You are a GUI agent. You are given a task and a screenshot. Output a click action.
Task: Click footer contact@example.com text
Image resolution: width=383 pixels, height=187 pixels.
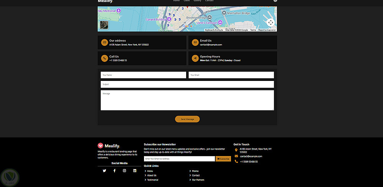(x=251, y=156)
